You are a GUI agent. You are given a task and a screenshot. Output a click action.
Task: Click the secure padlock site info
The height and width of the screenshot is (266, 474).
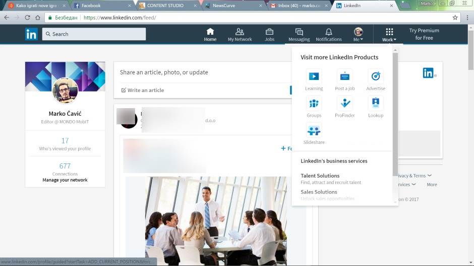click(50, 18)
